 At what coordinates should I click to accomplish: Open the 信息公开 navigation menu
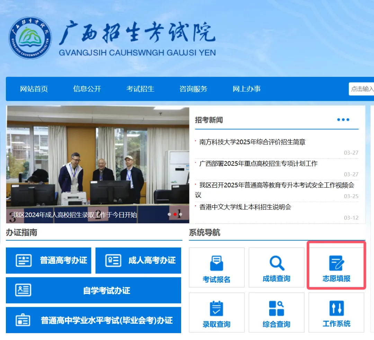point(87,89)
